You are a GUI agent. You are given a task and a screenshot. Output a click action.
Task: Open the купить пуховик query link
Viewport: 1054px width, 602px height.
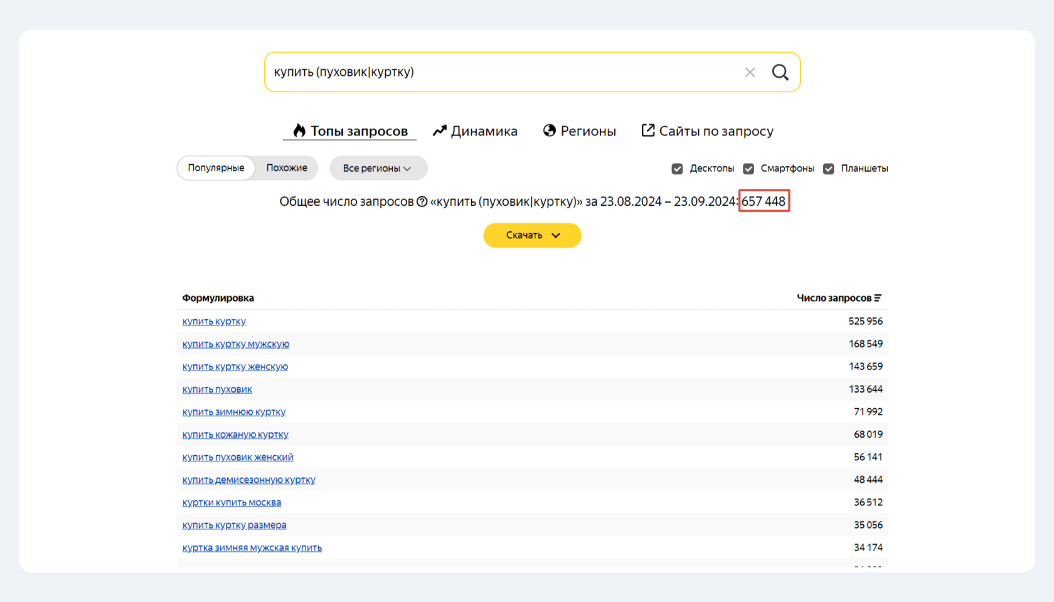pyautogui.click(x=216, y=389)
